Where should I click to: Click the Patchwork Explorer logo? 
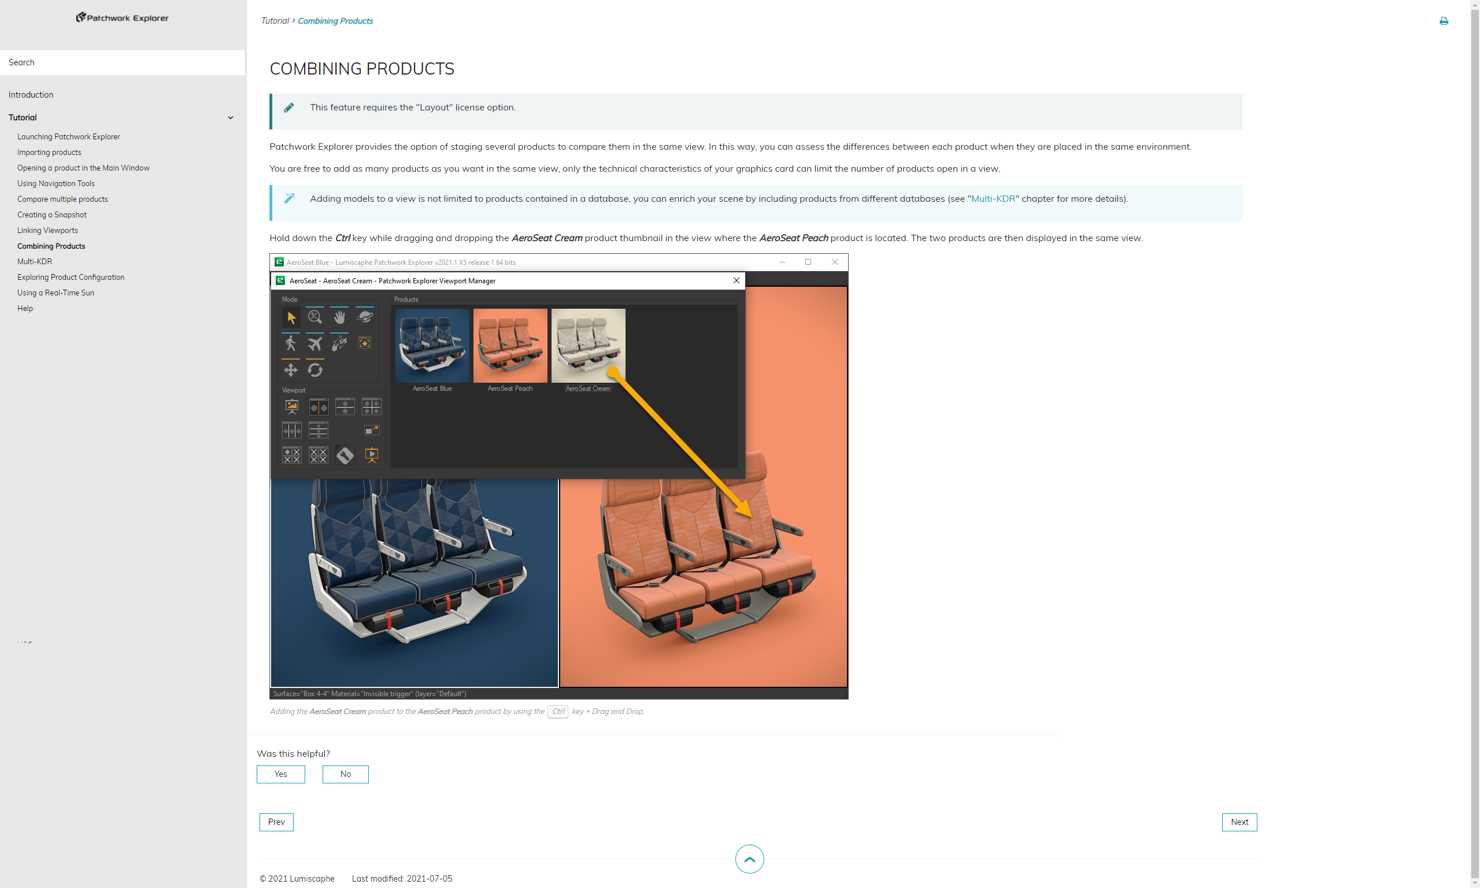tap(122, 17)
